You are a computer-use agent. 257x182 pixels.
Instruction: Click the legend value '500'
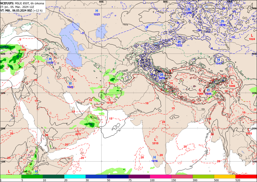pyautogui.click(x=216, y=180)
